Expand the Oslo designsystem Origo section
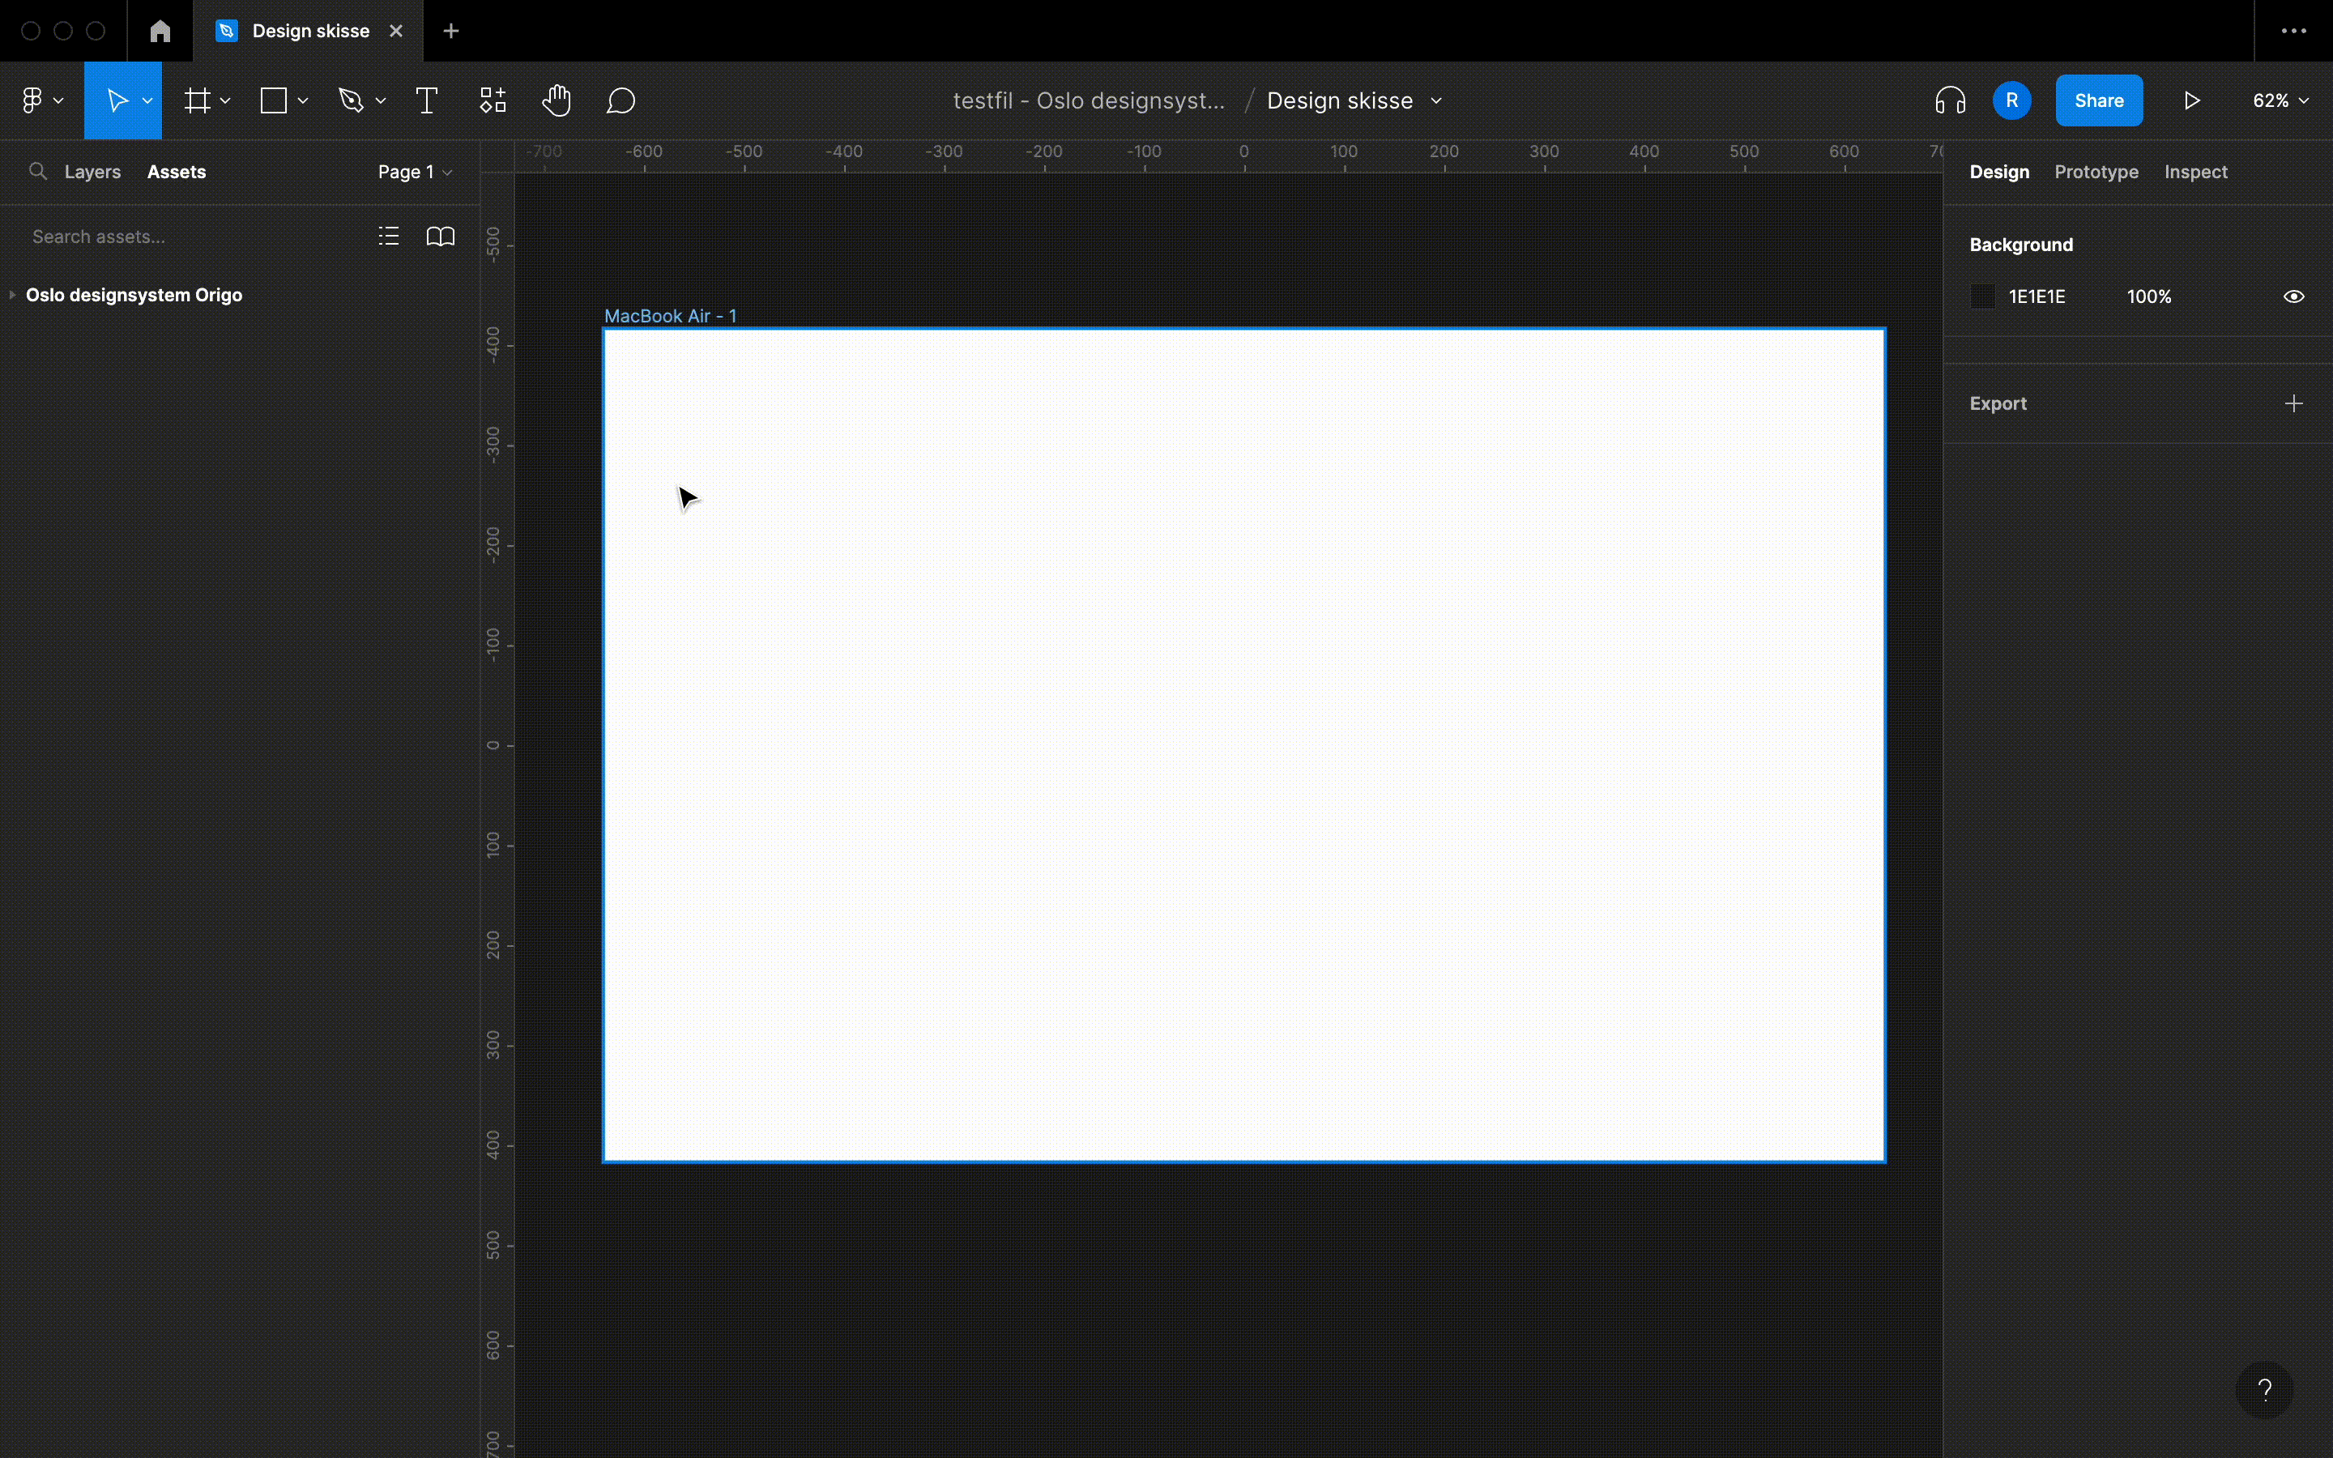 click(x=12, y=294)
